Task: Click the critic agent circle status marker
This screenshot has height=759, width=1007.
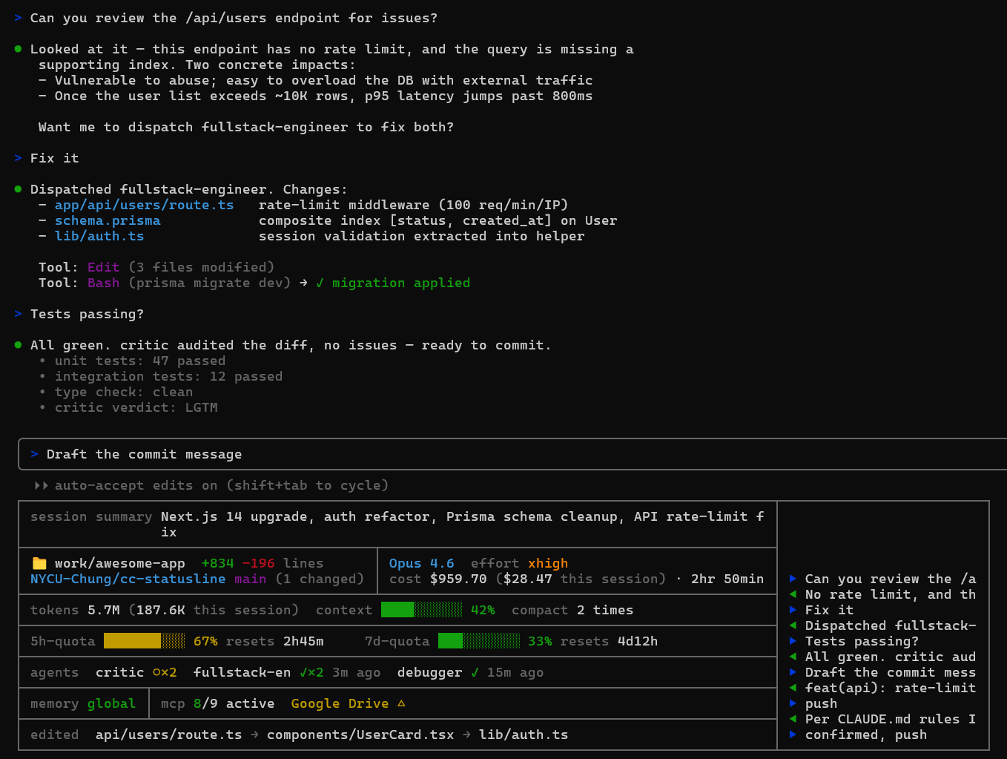Action: [x=156, y=672]
